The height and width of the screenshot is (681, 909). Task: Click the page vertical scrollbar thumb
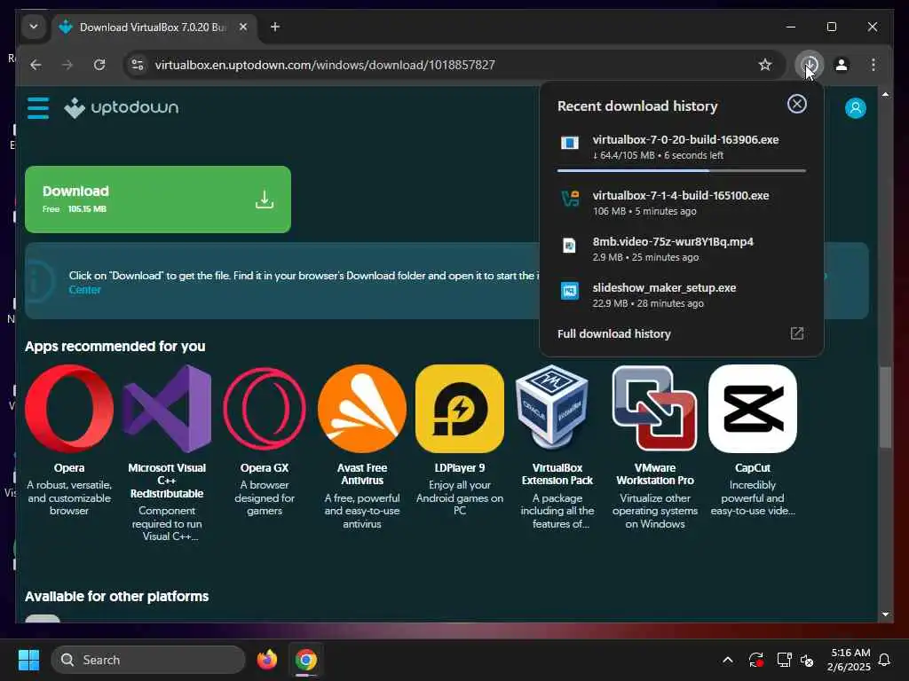(885, 407)
